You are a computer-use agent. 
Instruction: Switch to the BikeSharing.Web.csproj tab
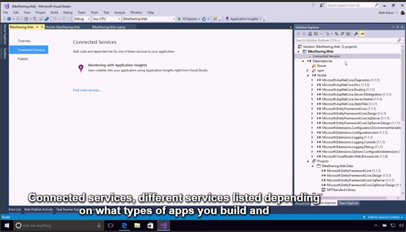pyautogui.click(x=108, y=27)
